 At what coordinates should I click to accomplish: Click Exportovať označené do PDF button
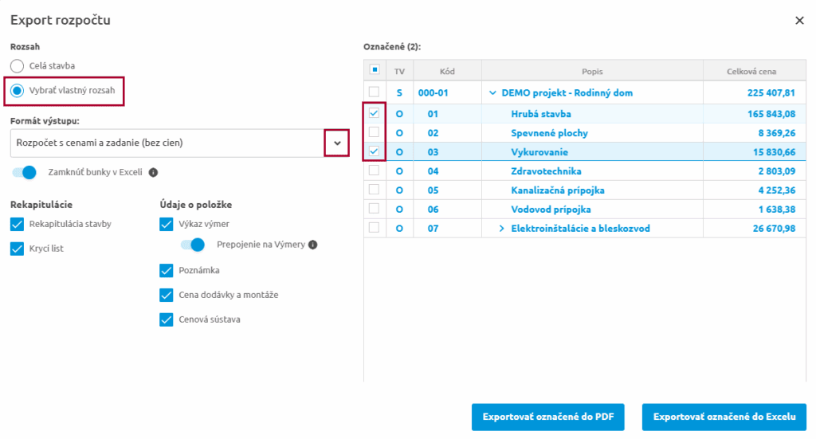click(x=547, y=417)
